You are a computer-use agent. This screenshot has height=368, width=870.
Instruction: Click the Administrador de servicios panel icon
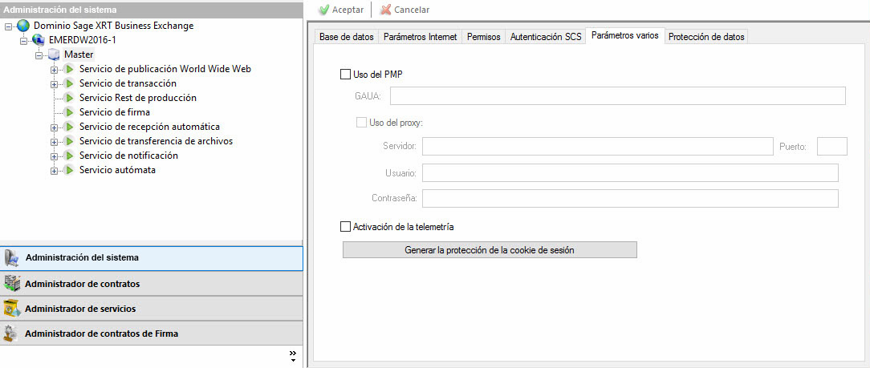12,309
